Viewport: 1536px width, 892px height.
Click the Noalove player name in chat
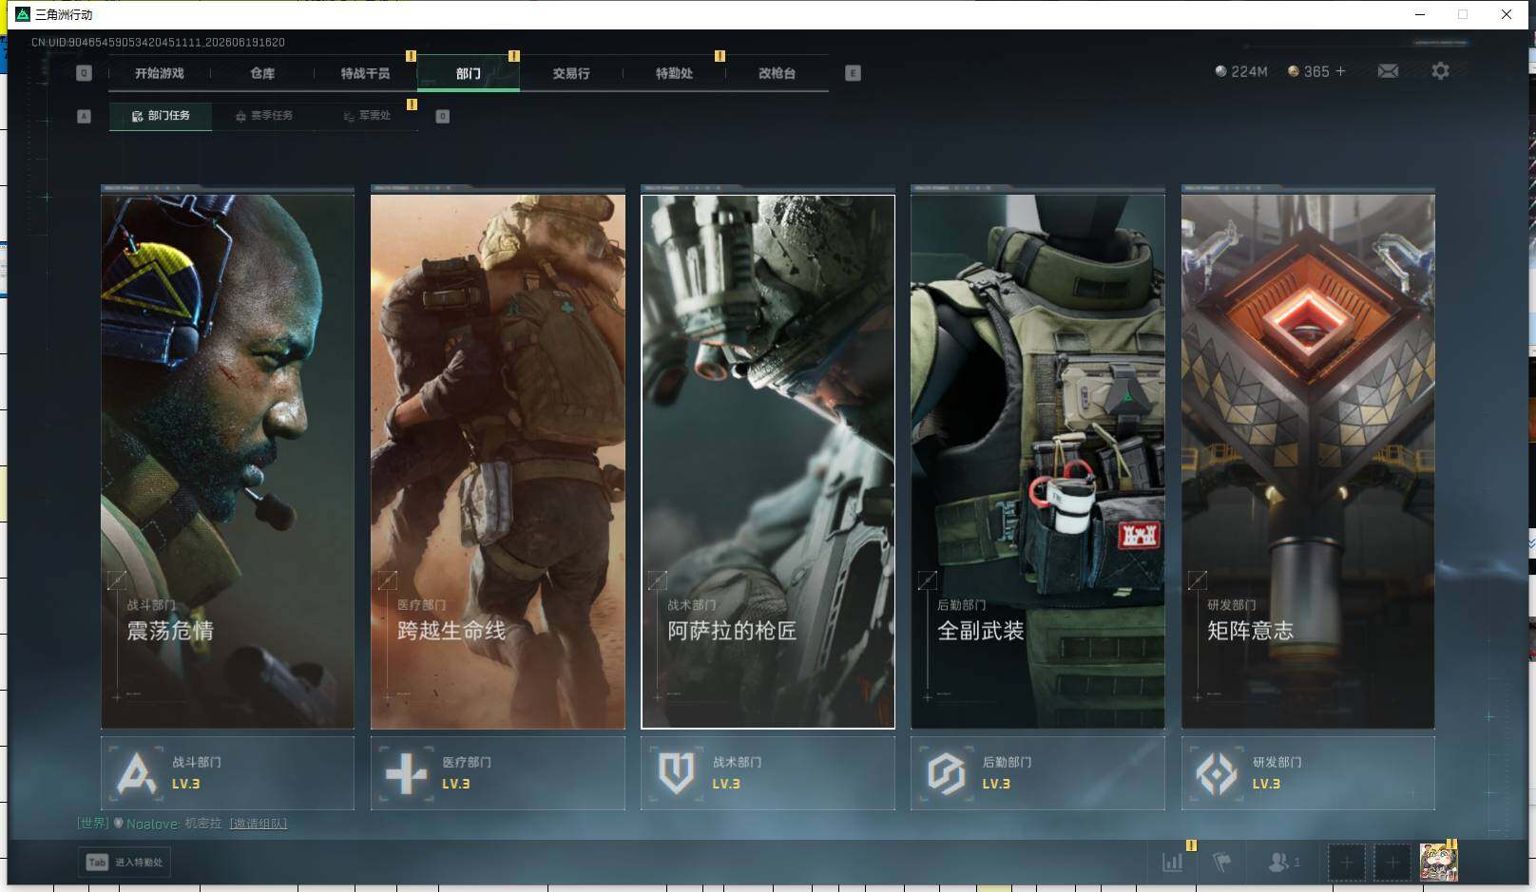coord(153,824)
